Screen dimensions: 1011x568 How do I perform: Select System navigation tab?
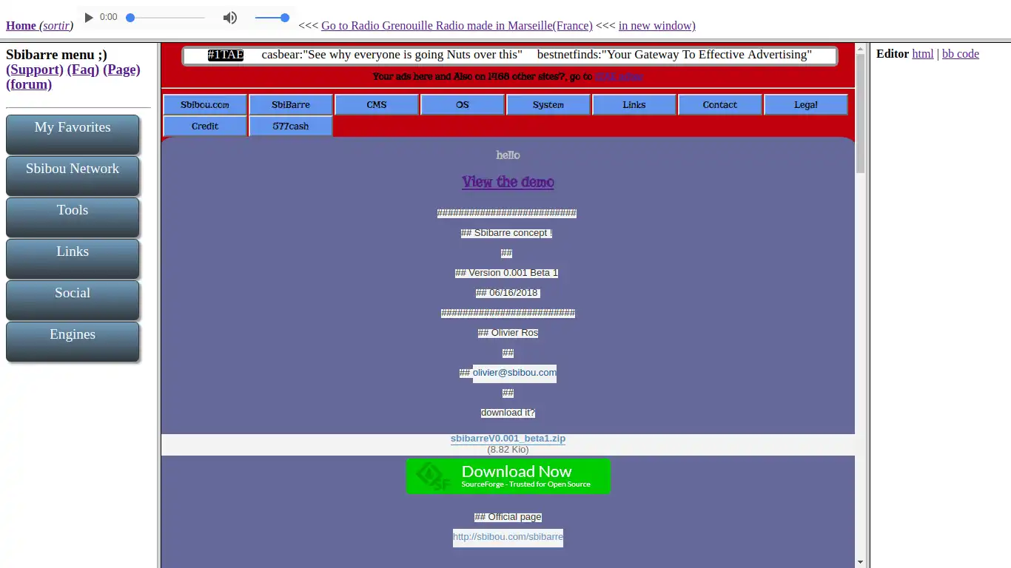click(x=548, y=105)
